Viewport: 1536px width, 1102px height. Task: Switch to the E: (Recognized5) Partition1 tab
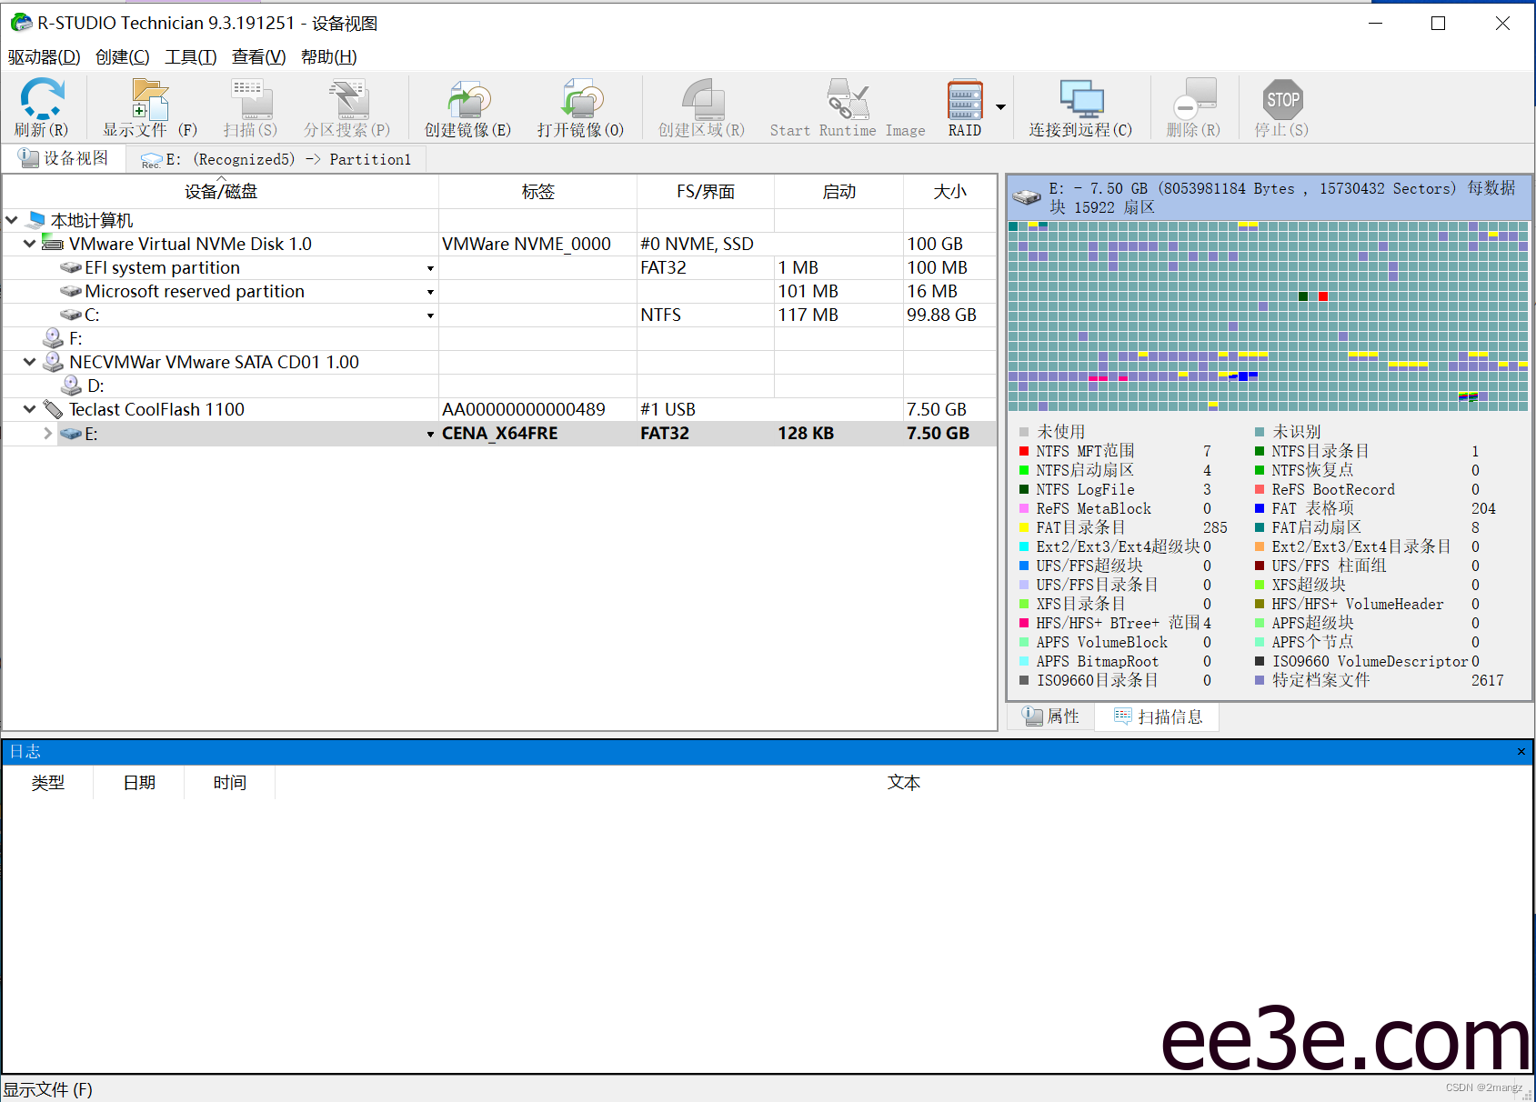272,158
